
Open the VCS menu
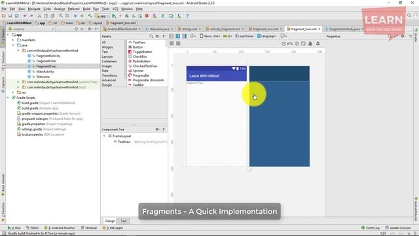point(115,9)
